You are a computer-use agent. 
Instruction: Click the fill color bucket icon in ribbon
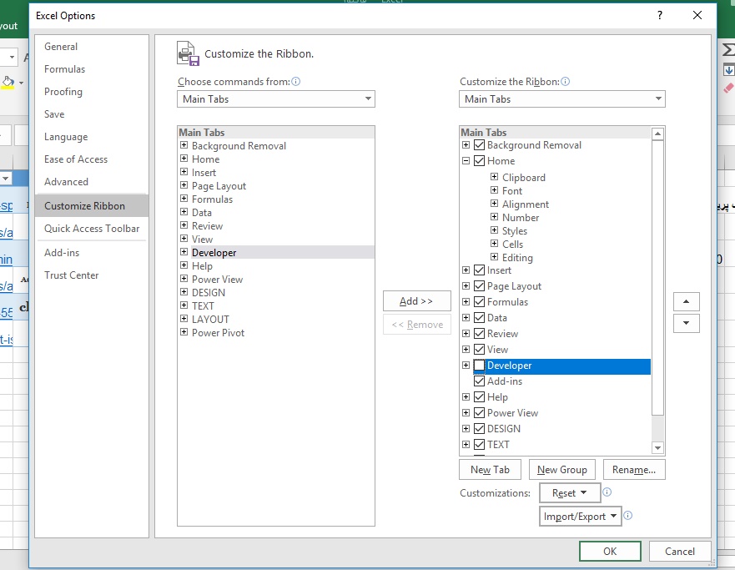coord(8,82)
